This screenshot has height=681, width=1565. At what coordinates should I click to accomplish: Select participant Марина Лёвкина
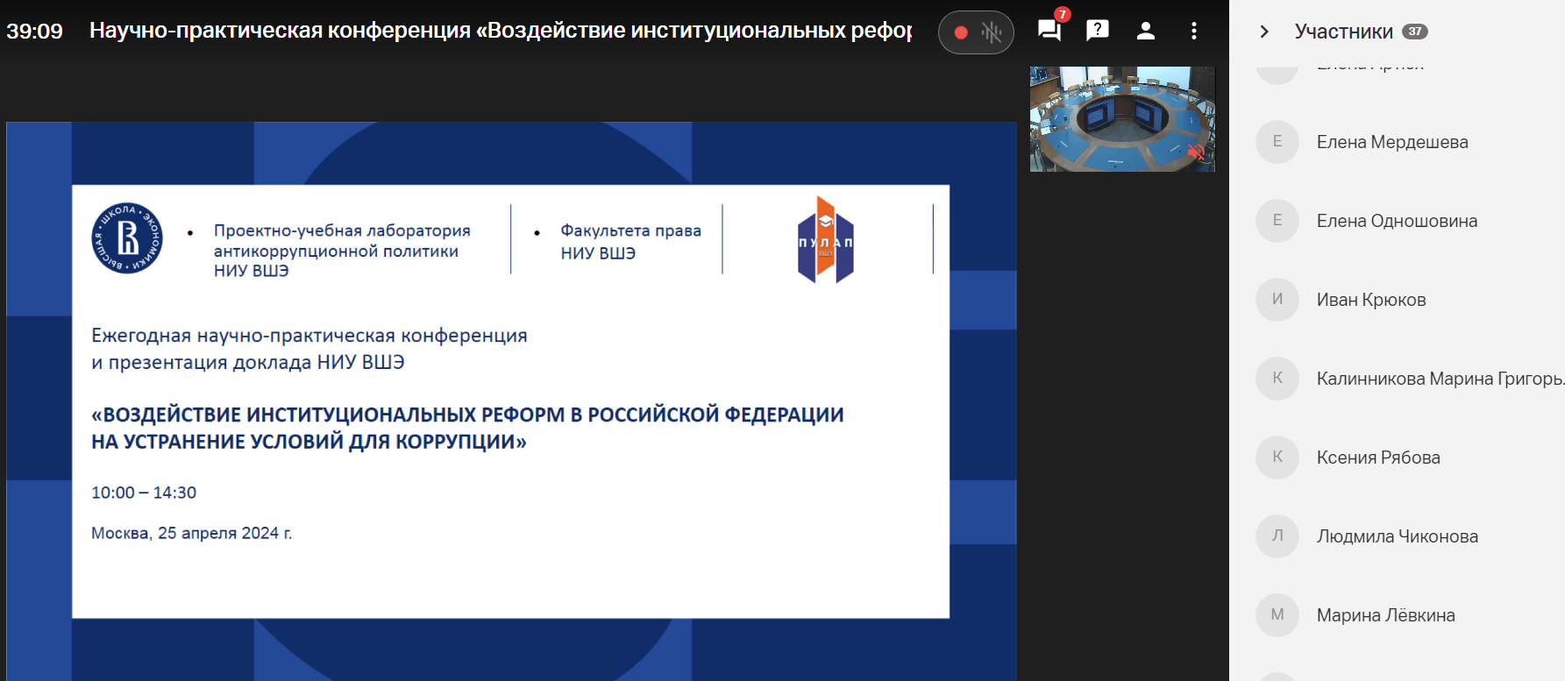pyautogui.click(x=1397, y=615)
